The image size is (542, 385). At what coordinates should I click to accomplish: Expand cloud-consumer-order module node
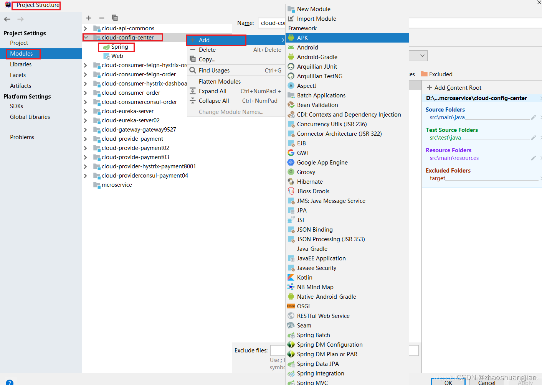point(86,93)
